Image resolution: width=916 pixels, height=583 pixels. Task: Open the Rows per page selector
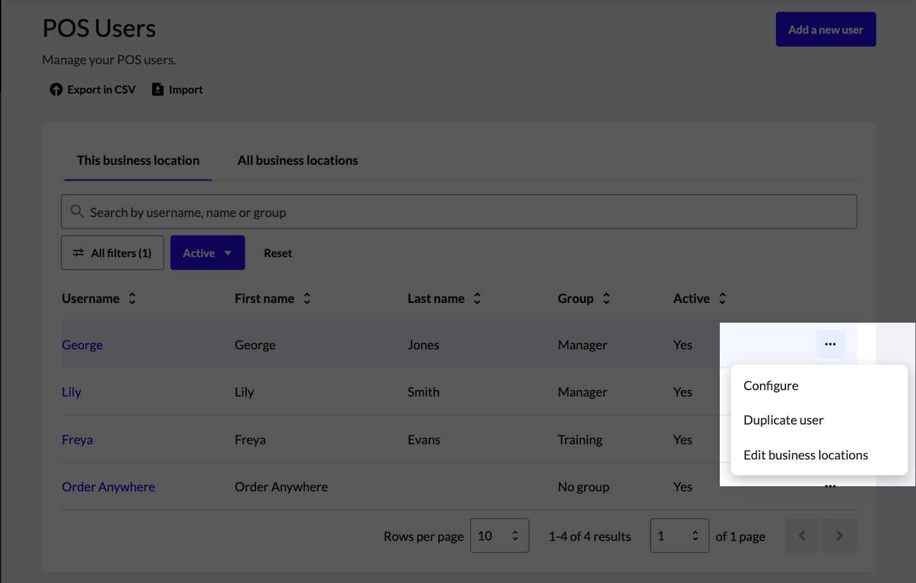499,536
